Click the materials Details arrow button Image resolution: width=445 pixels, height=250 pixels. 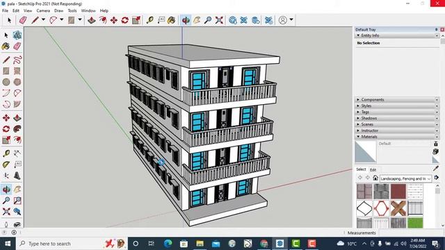click(437, 178)
